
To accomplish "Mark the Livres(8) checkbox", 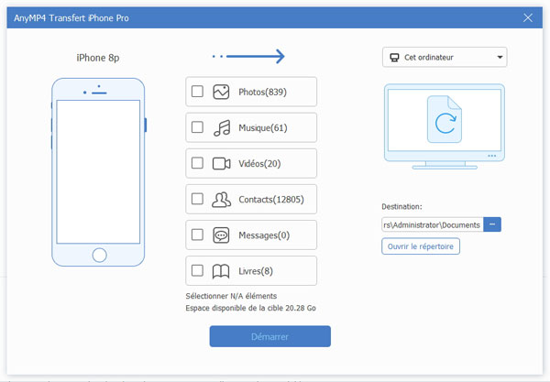I will click(197, 270).
